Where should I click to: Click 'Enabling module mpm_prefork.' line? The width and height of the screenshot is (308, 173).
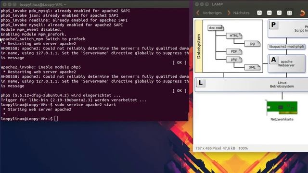(x=34, y=34)
